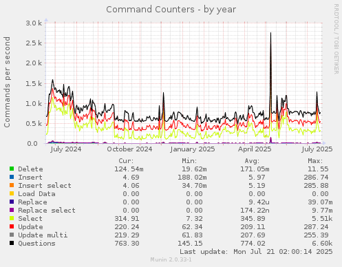Click Replace select average value 174.22n
Image resolution: width=342 pixels, height=267 pixels.
(255, 211)
